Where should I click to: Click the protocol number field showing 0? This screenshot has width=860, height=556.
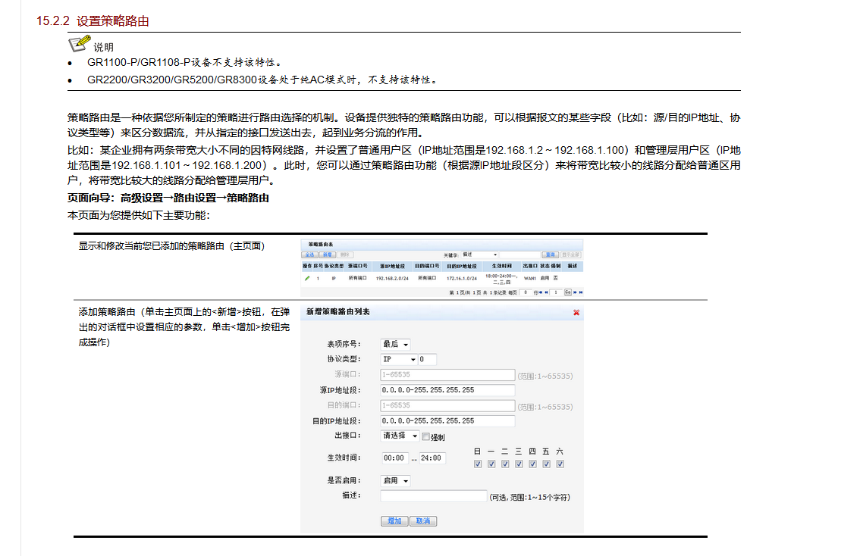(x=427, y=359)
